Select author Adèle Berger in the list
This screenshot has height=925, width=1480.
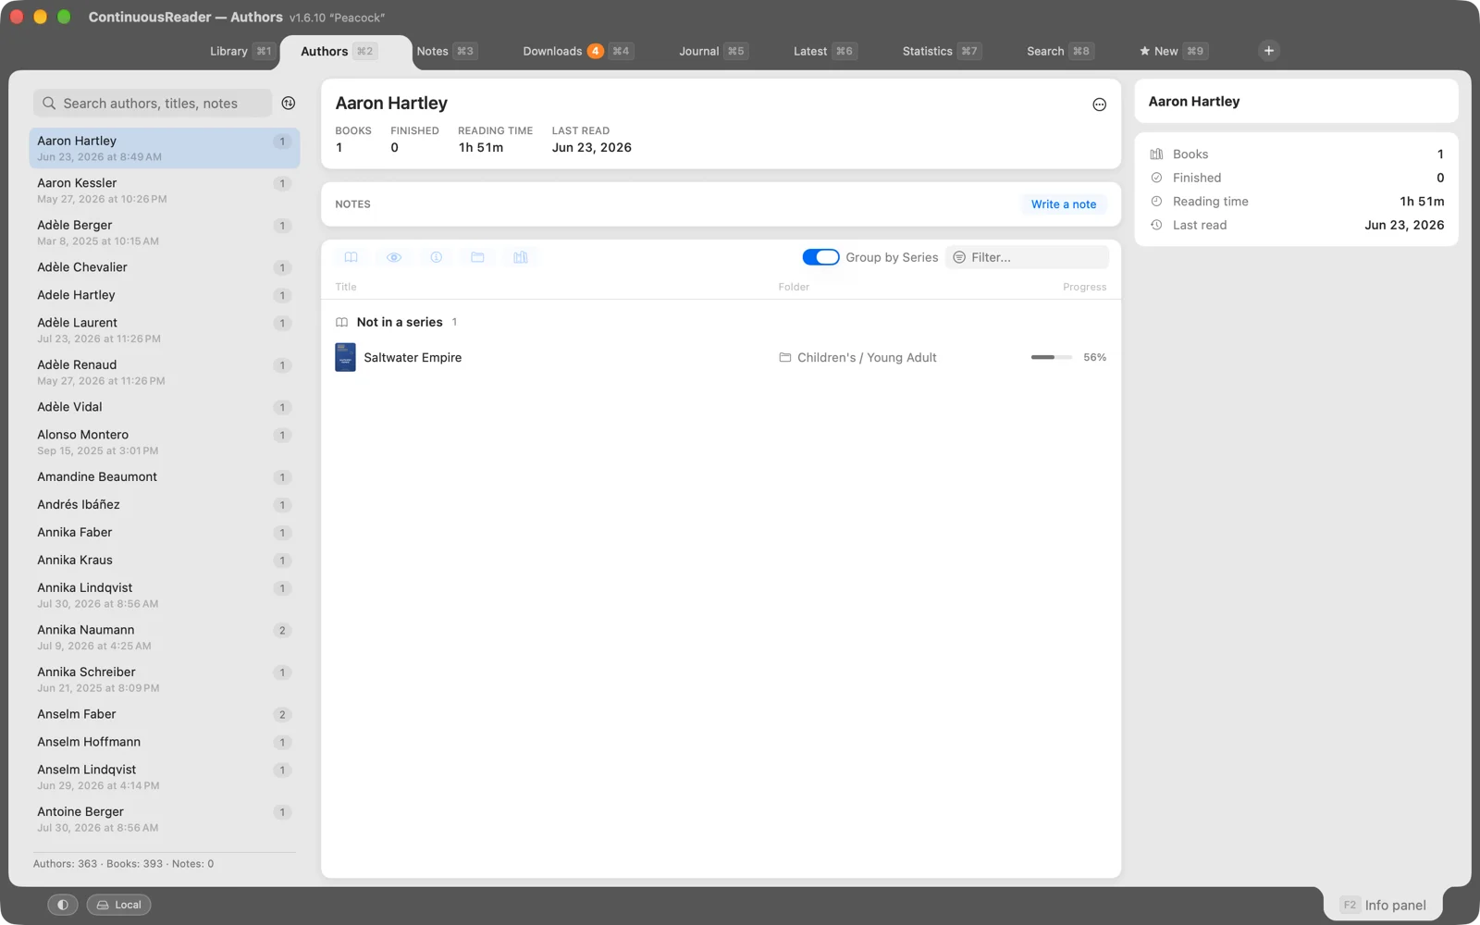point(165,232)
